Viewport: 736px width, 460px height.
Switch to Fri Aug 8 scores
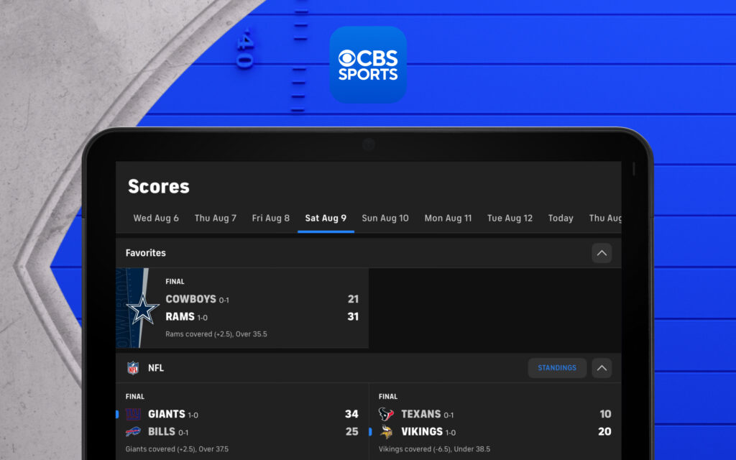click(271, 218)
